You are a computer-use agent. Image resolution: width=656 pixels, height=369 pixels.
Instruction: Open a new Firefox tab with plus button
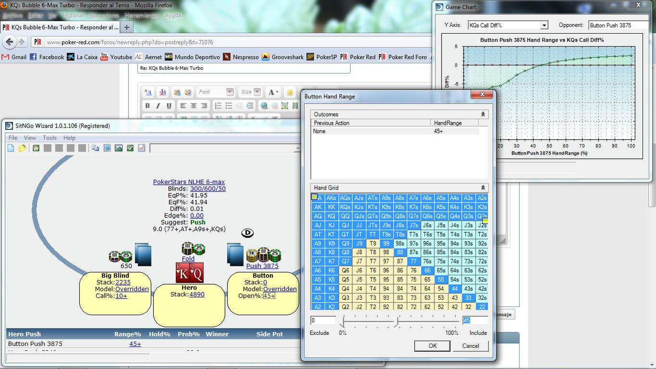(x=126, y=27)
